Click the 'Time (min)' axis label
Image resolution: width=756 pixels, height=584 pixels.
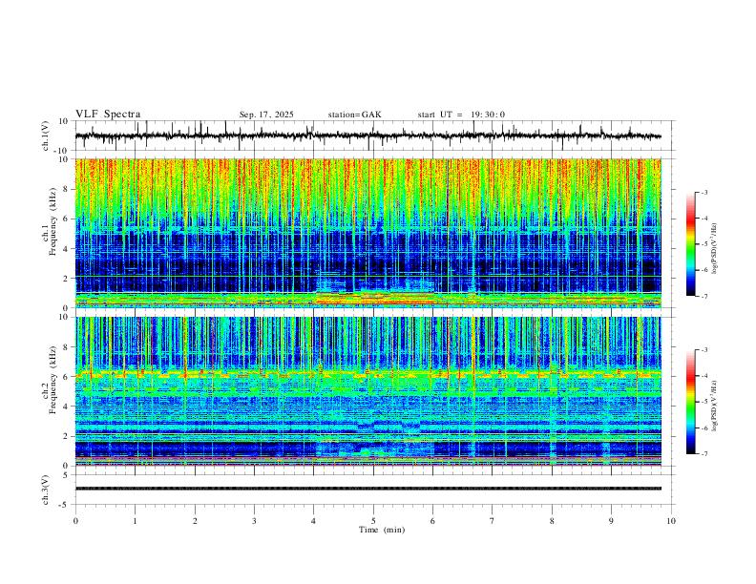pyautogui.click(x=382, y=530)
